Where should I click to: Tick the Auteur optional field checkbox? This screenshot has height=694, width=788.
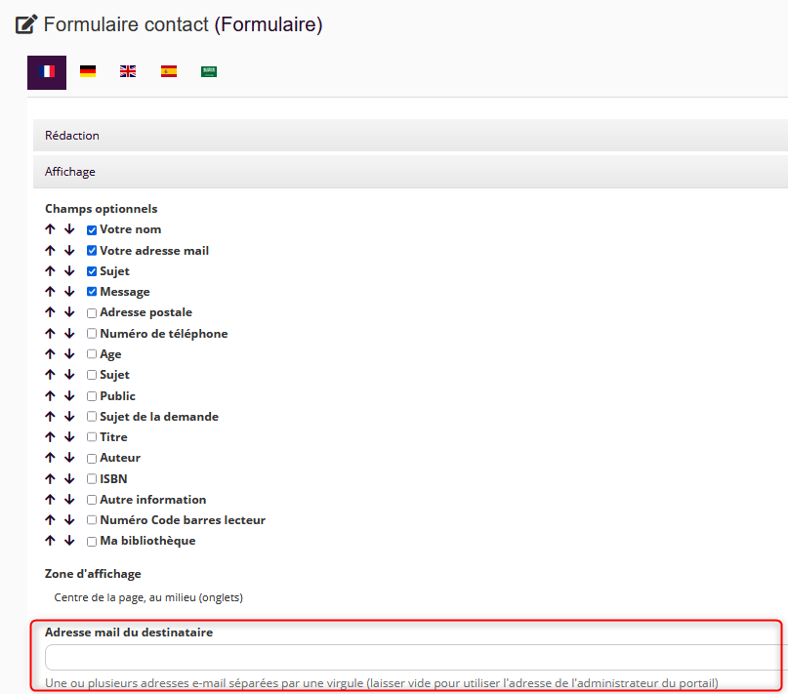(x=92, y=458)
